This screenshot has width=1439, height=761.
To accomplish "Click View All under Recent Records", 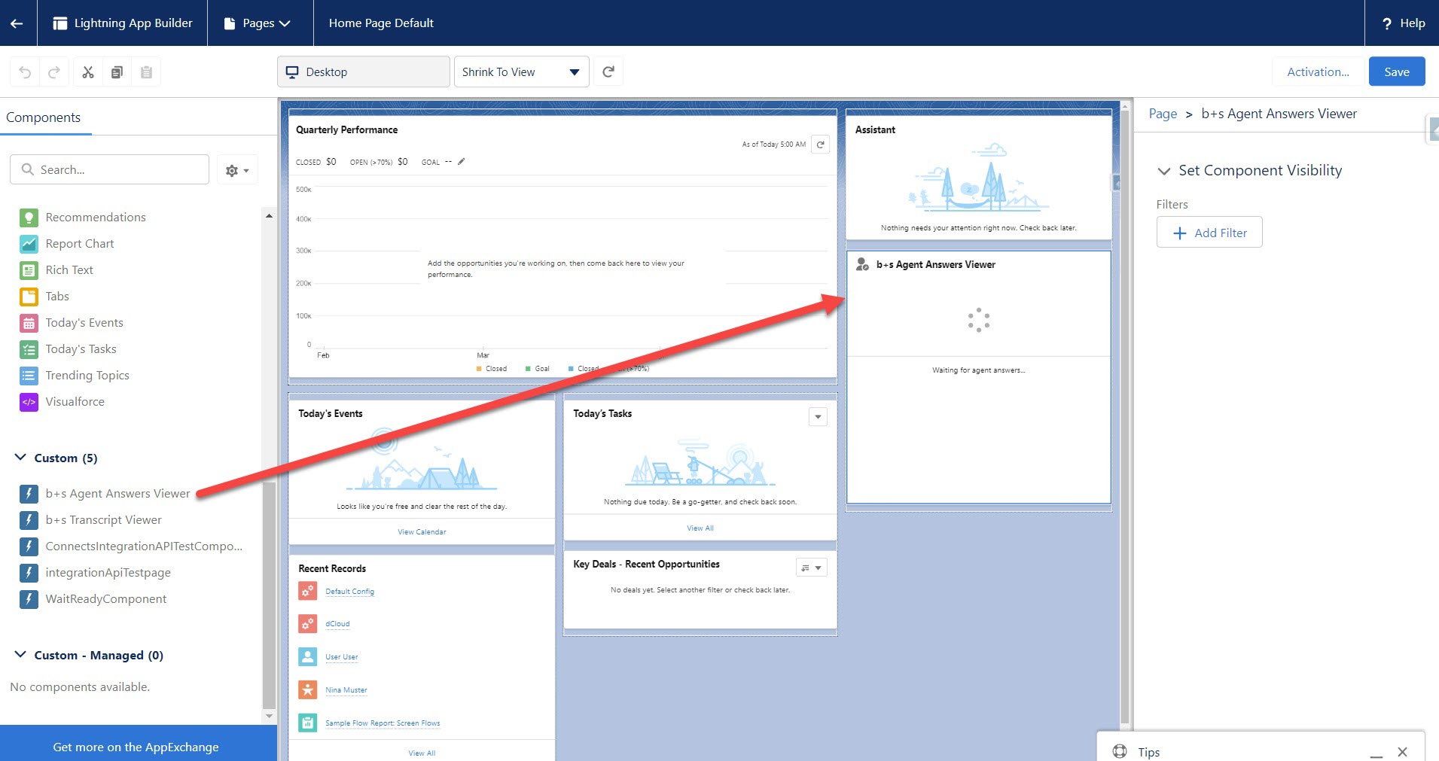I will 422,753.
